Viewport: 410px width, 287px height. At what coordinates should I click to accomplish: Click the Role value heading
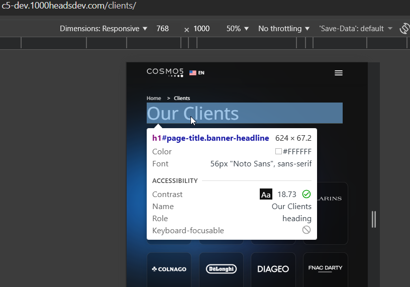[x=297, y=219]
